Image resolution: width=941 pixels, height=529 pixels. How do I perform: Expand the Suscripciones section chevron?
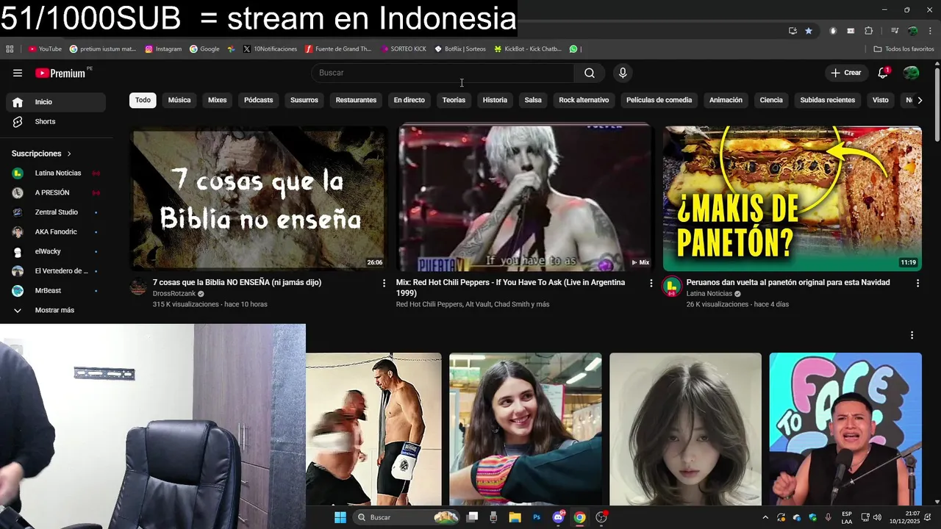tap(69, 154)
